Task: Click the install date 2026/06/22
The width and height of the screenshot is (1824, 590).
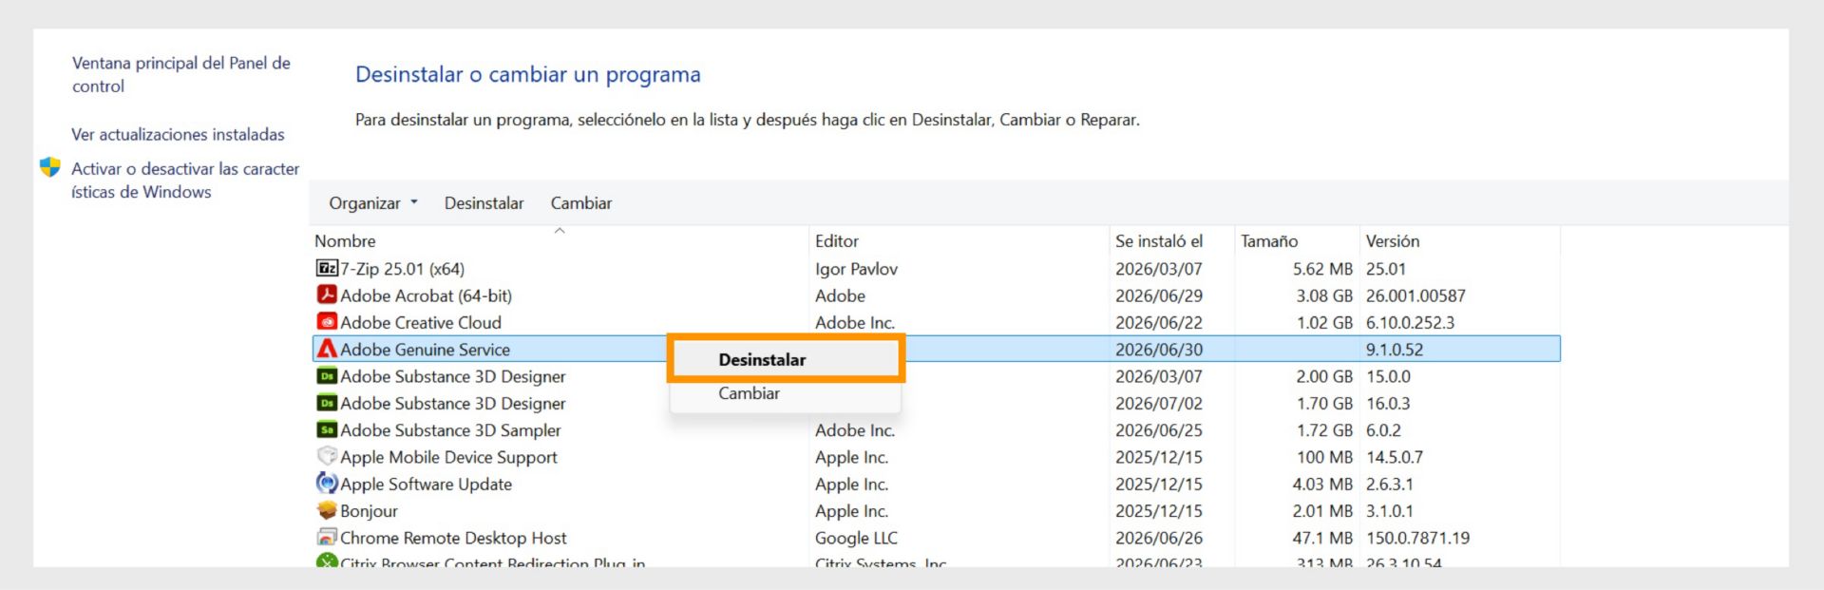Action: coord(1159,322)
